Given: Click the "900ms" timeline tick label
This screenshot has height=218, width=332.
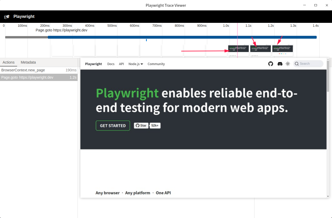Looking at the screenshot, I should click(202, 26).
